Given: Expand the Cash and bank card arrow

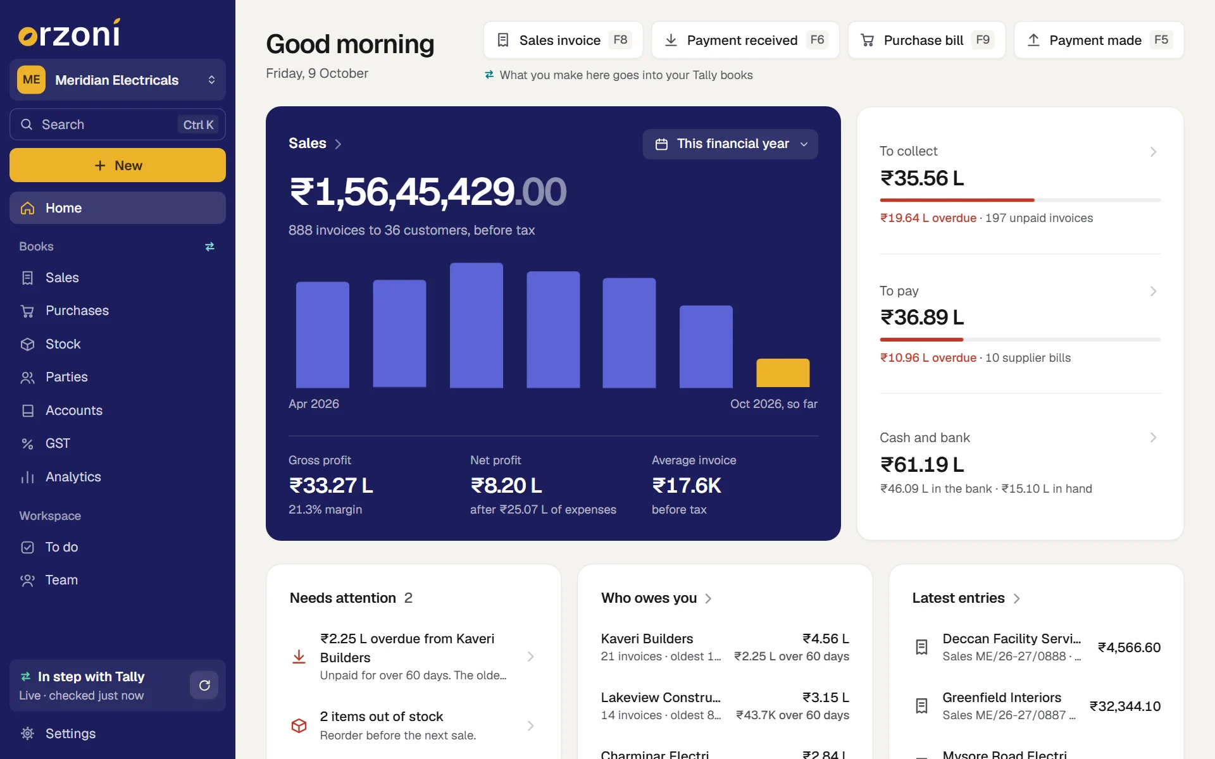Looking at the screenshot, I should (x=1153, y=438).
